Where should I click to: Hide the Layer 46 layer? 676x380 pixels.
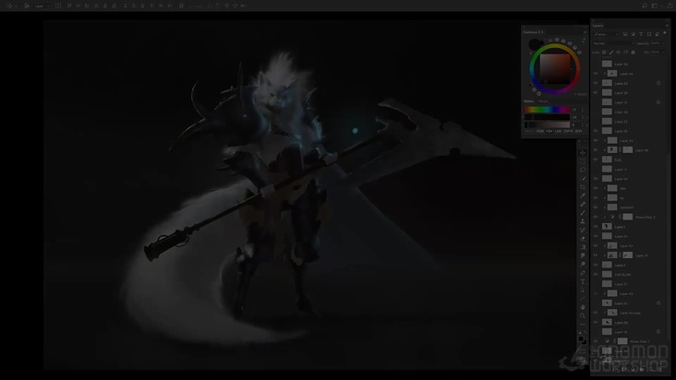tap(596, 74)
